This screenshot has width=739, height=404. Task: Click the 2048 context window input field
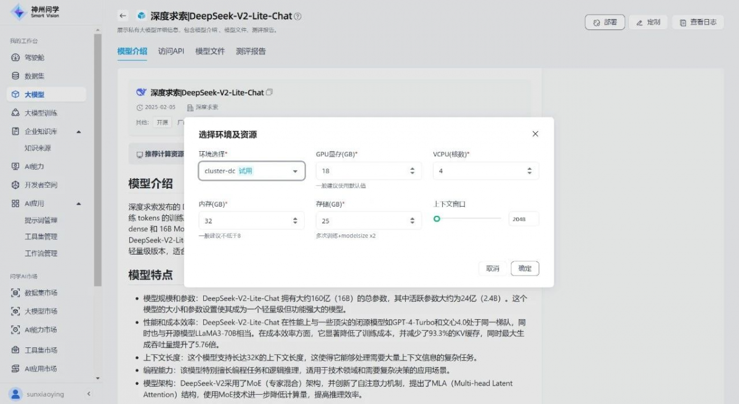[x=523, y=219]
